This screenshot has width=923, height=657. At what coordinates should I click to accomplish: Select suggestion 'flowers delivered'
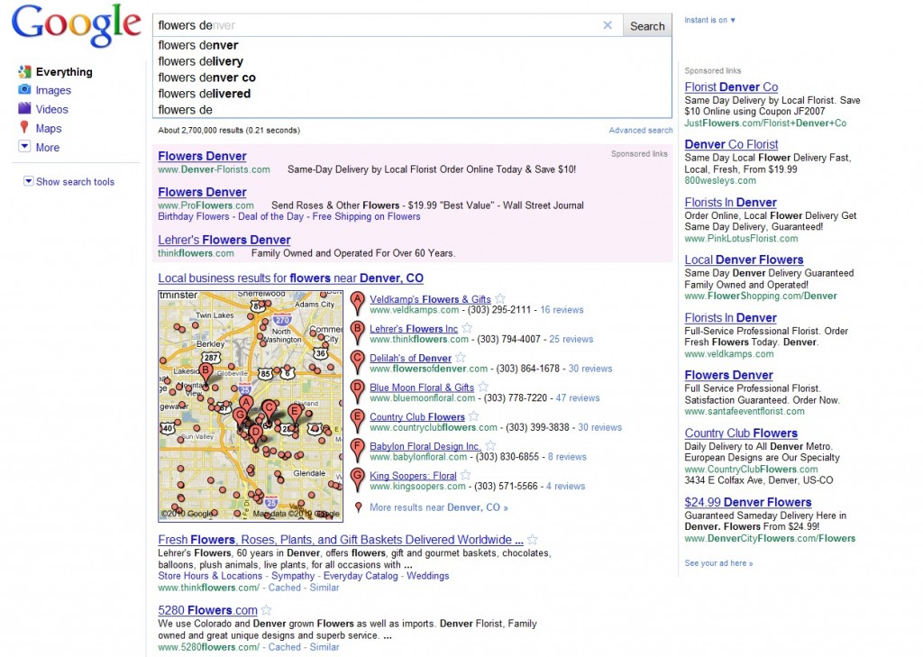point(412,94)
